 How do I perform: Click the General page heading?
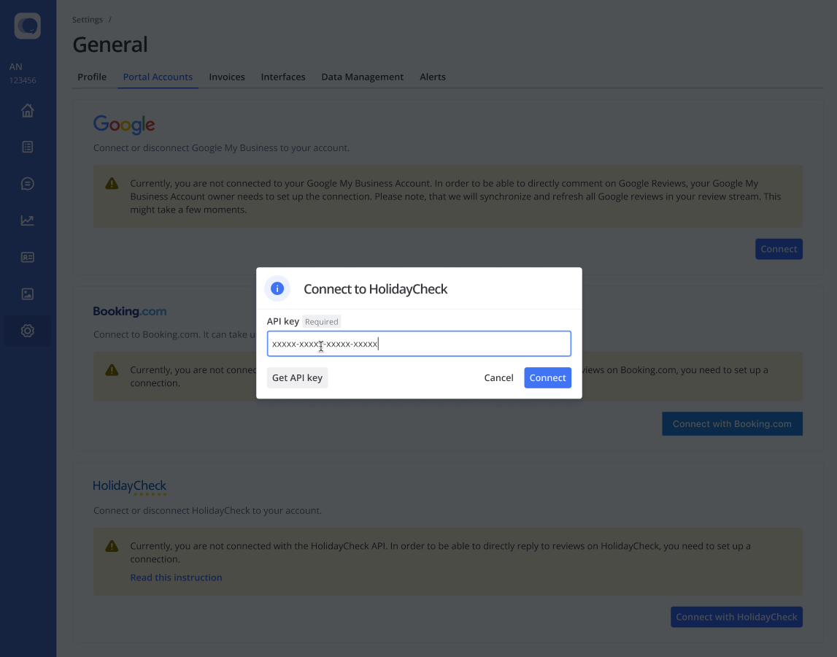(x=110, y=45)
